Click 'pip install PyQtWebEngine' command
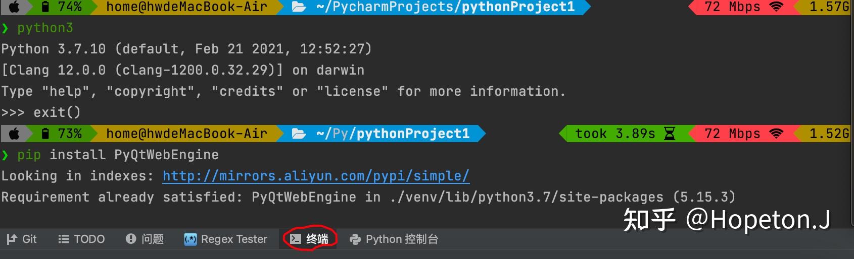 point(118,155)
